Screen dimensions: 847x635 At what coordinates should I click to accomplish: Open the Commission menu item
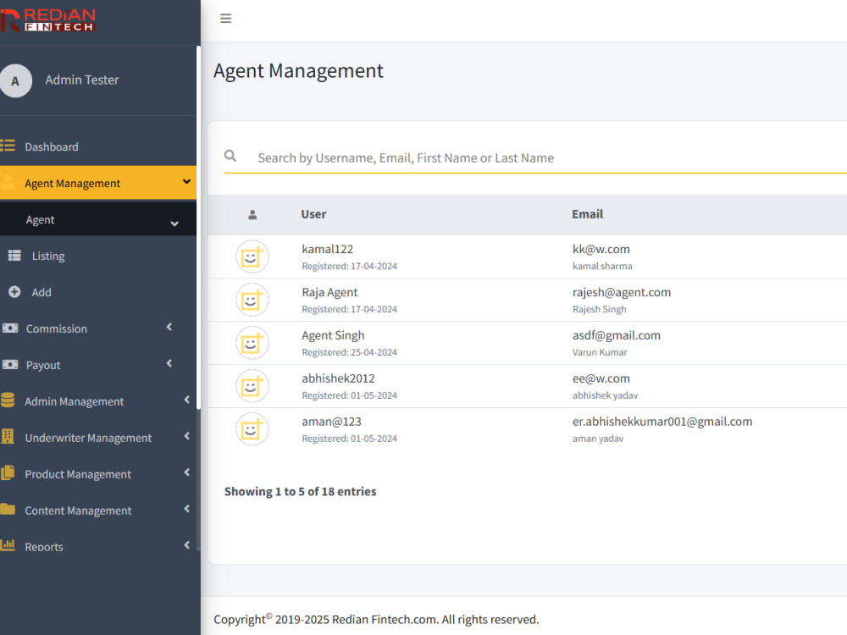[x=98, y=329]
